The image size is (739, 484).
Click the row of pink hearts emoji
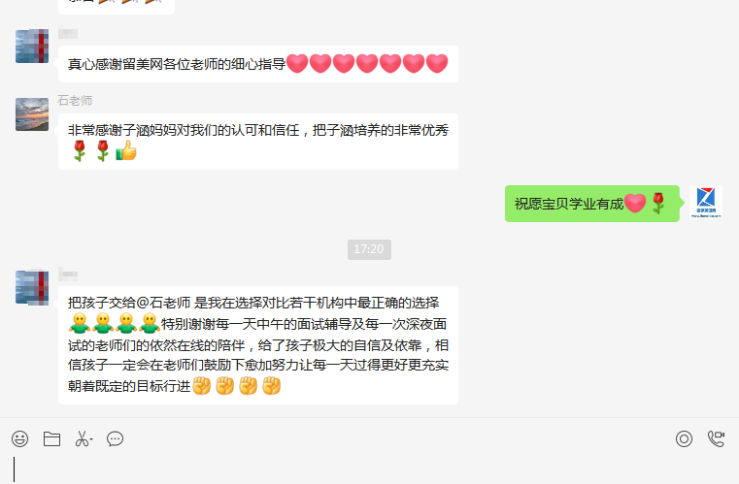point(367,64)
